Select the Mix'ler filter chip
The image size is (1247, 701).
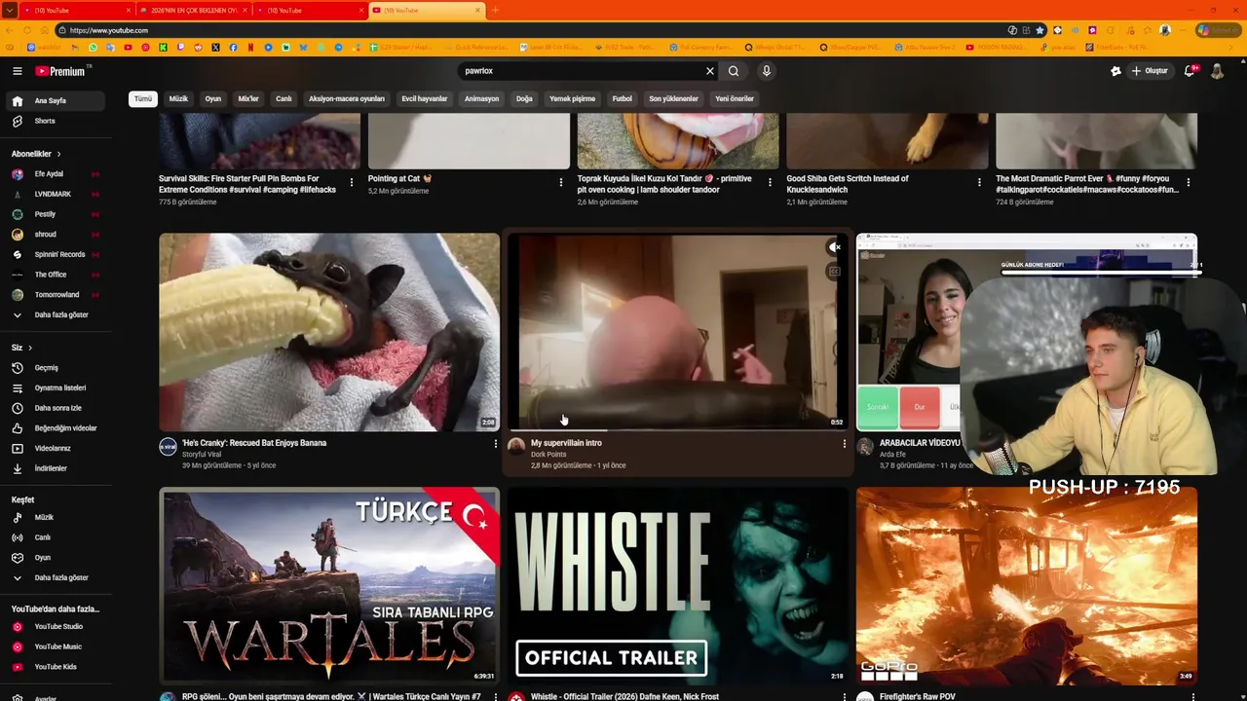tap(248, 98)
